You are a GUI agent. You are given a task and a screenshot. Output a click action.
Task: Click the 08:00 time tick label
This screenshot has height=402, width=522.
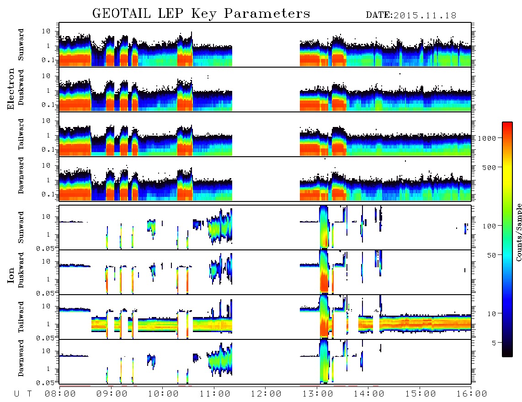tap(60, 394)
